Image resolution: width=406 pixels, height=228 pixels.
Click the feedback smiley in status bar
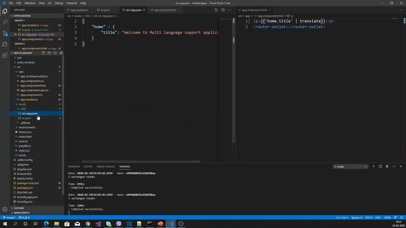pos(395,218)
